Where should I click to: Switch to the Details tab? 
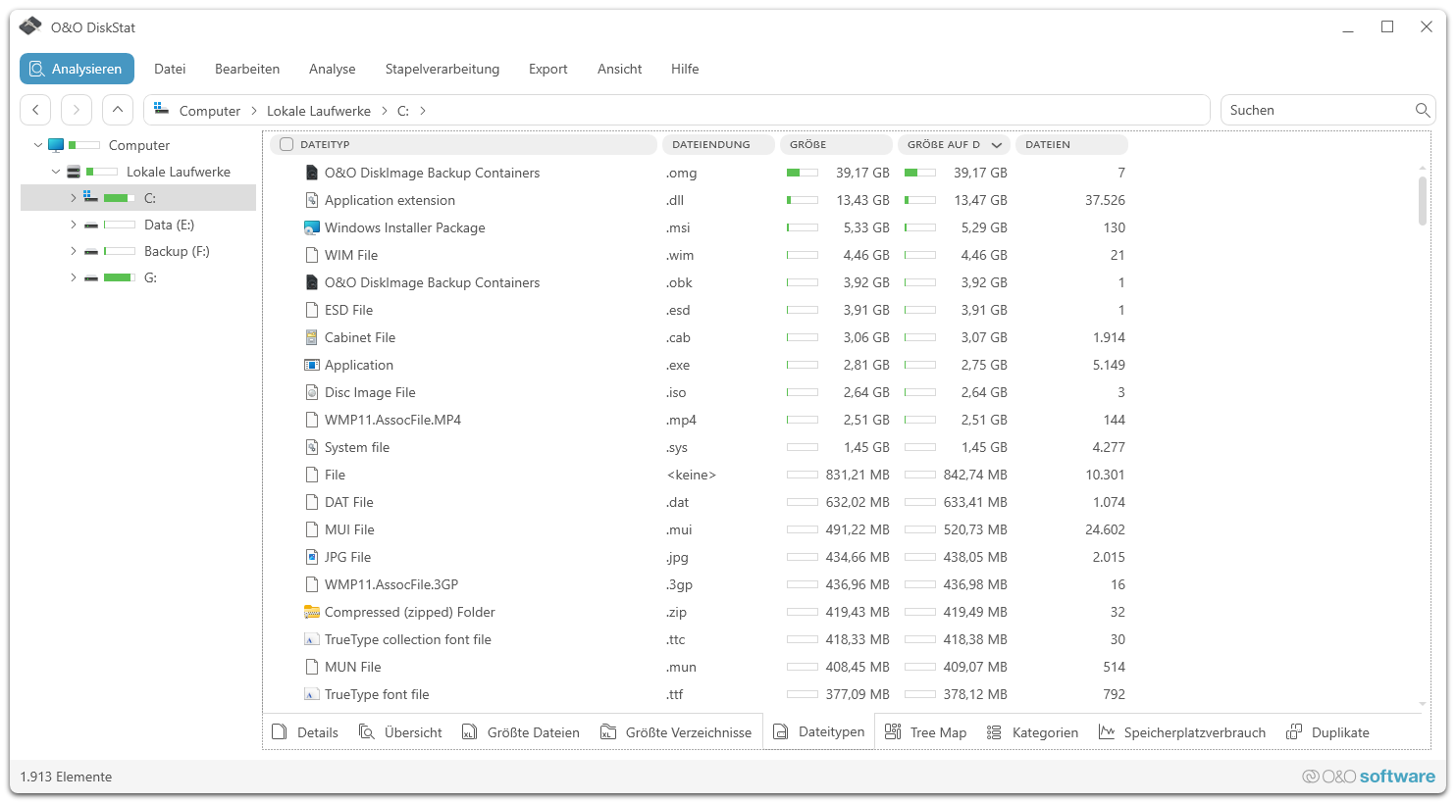coord(305,732)
